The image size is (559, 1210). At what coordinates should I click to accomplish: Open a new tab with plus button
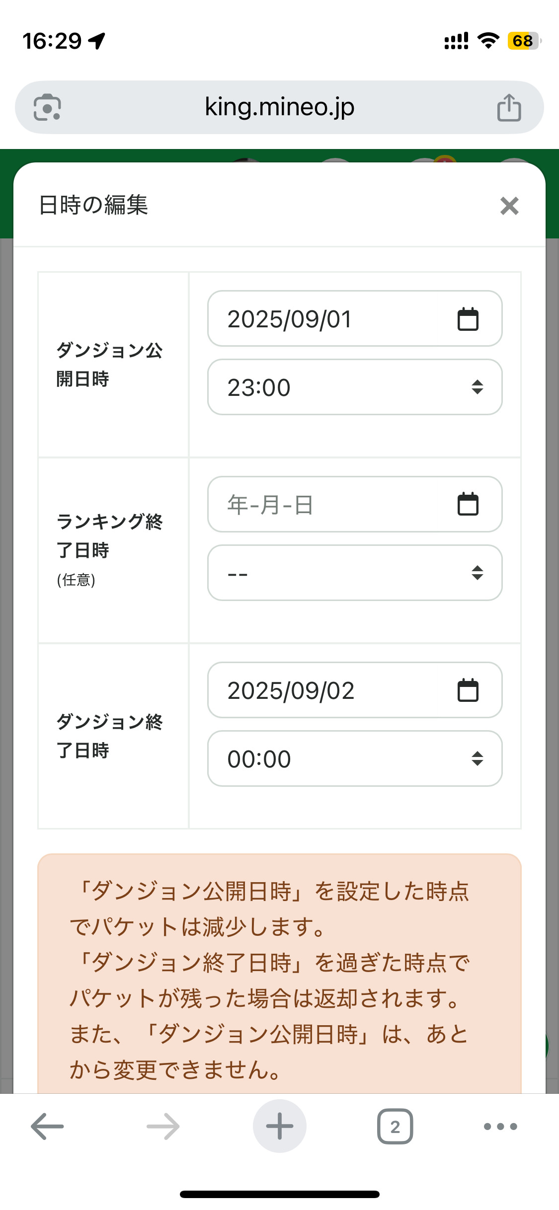(279, 1126)
